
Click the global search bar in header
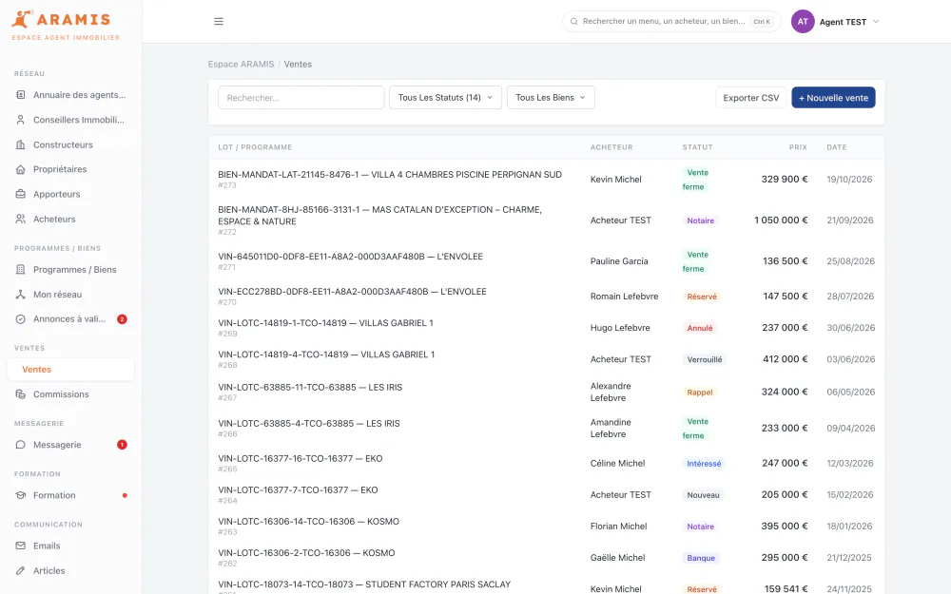click(672, 21)
